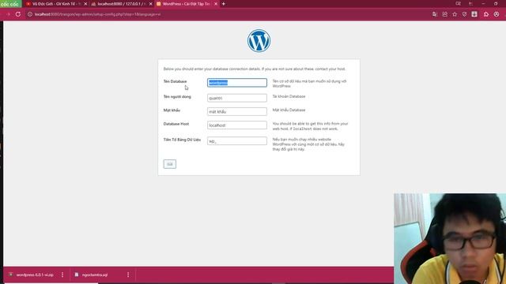Focus the Tiền Tố Bảng Dữ Liệu field
The width and height of the screenshot is (506, 284).
[237, 140]
